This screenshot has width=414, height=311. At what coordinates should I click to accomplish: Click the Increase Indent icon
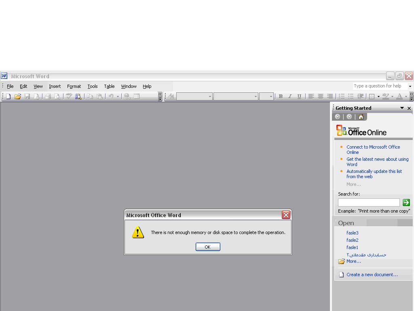click(360, 96)
